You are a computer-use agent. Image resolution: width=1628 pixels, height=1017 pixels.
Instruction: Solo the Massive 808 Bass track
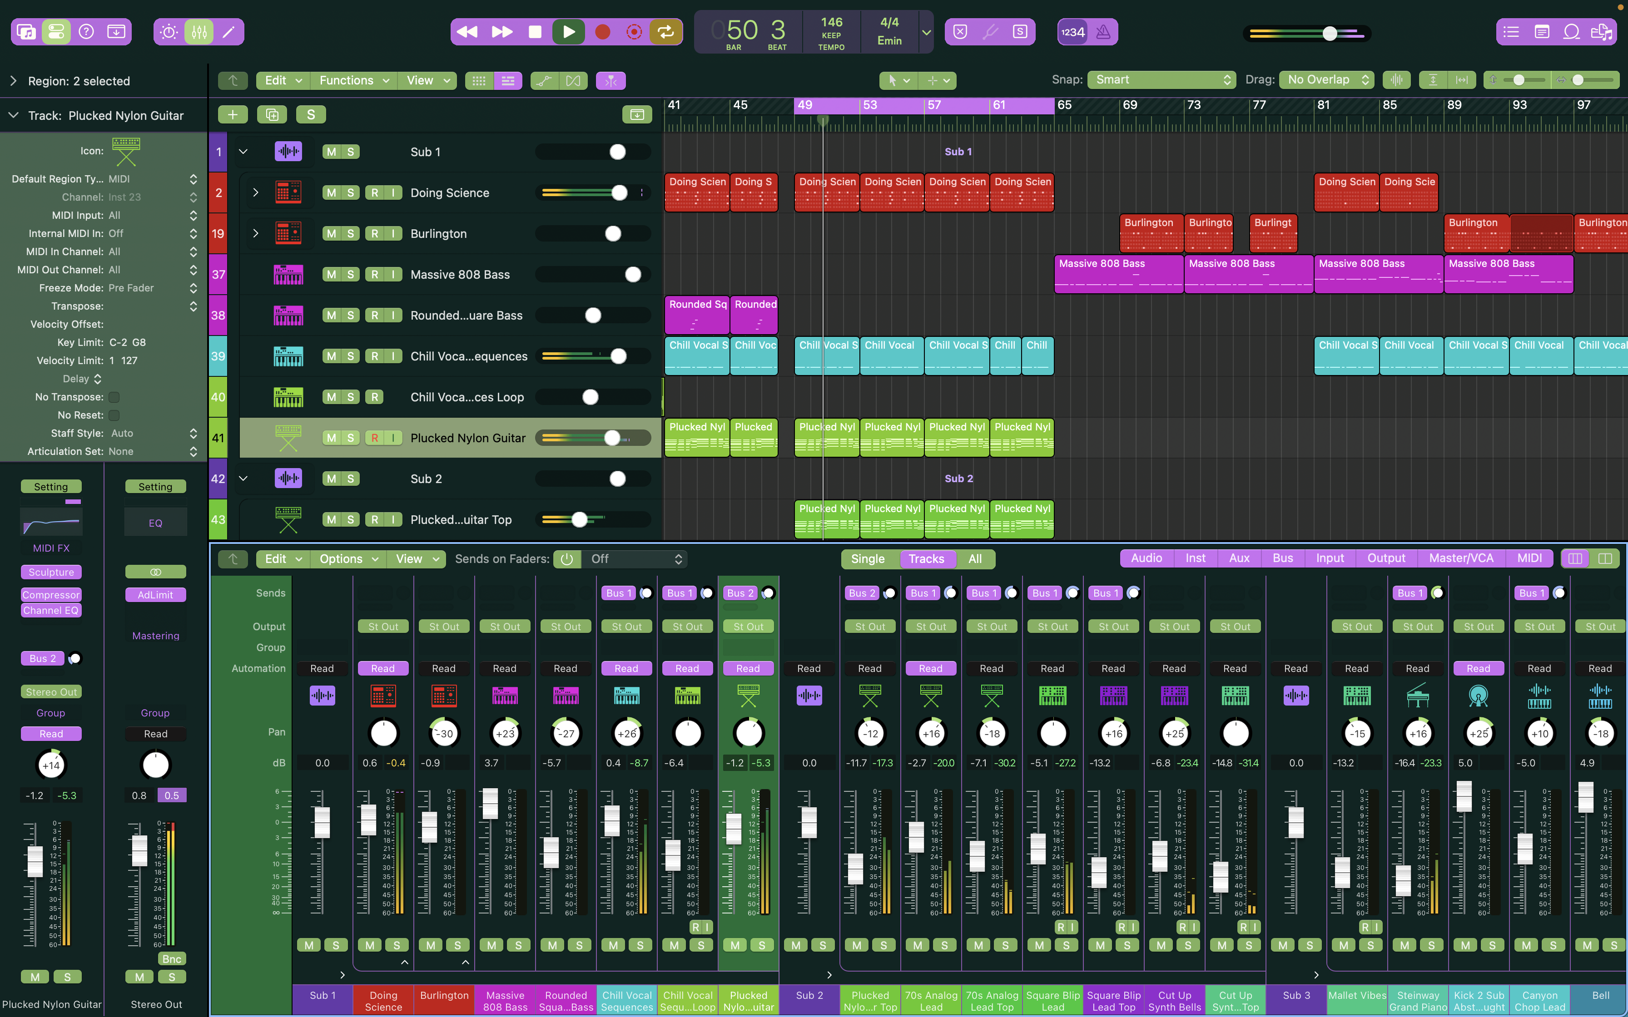(x=351, y=274)
